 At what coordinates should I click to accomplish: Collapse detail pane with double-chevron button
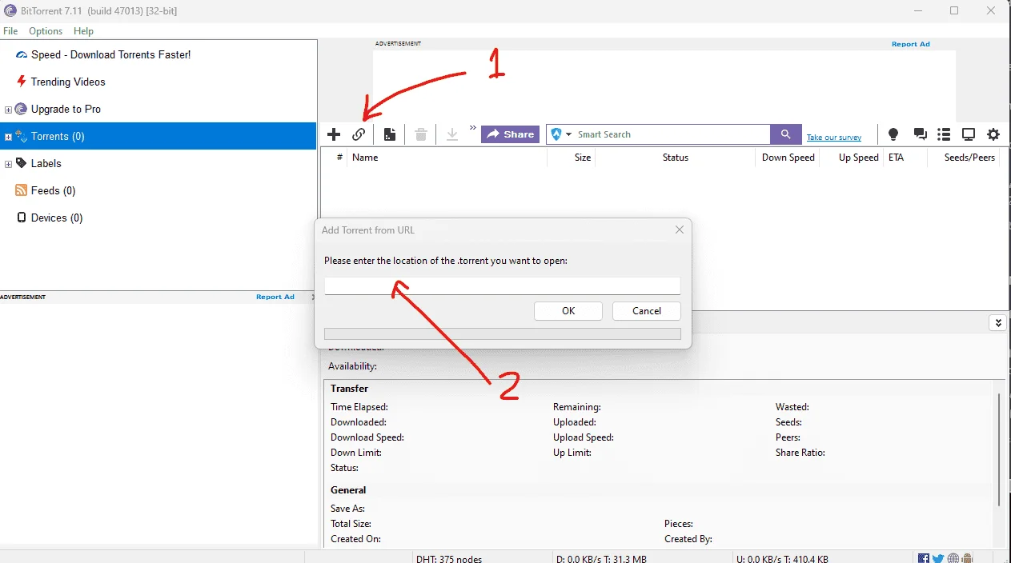997,323
